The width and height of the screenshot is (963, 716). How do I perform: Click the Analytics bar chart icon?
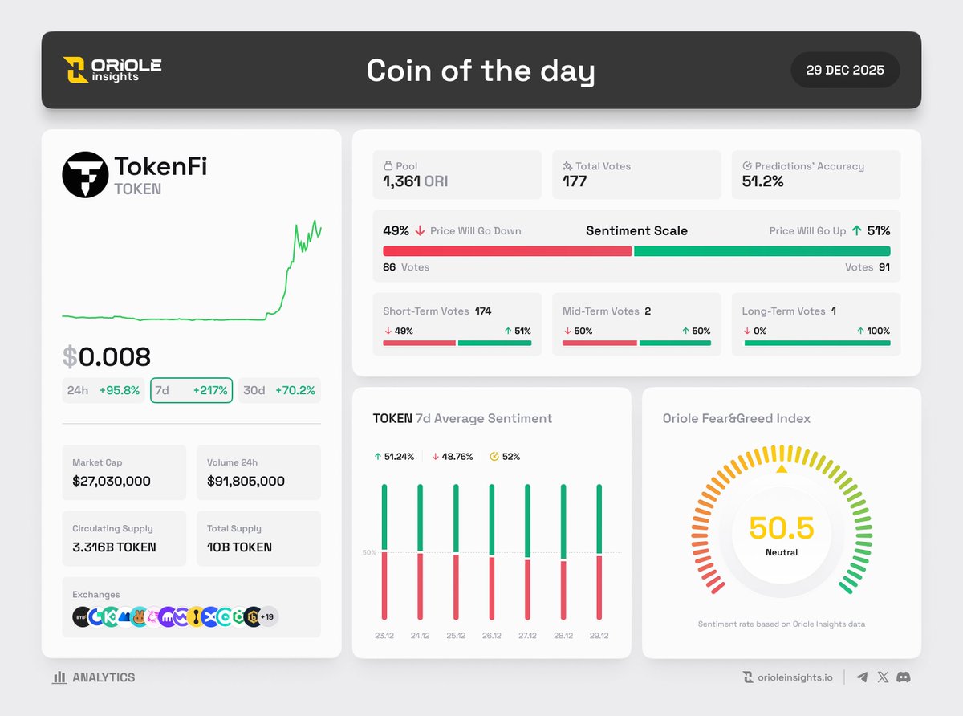pyautogui.click(x=59, y=677)
